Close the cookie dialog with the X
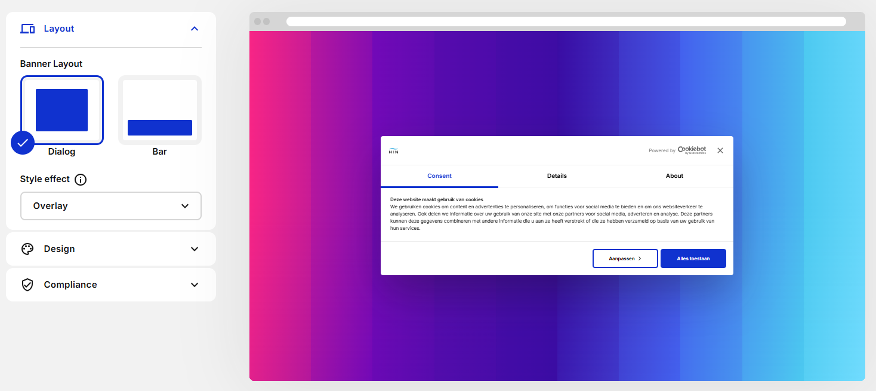Image resolution: width=876 pixels, height=391 pixels. pos(720,150)
